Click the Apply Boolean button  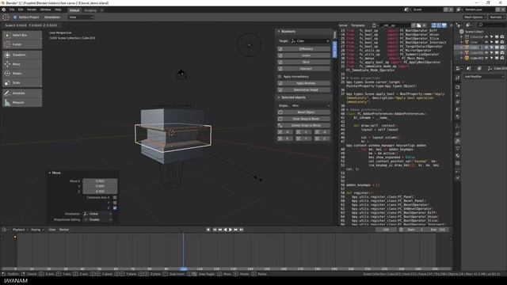pyautogui.click(x=304, y=83)
